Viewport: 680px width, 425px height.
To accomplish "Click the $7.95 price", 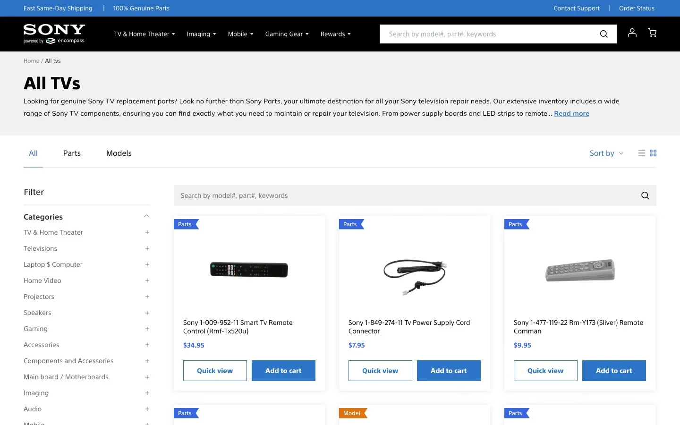I will coord(357,345).
